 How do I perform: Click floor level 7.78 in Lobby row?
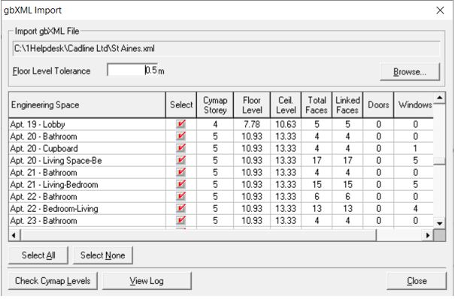tap(252, 124)
